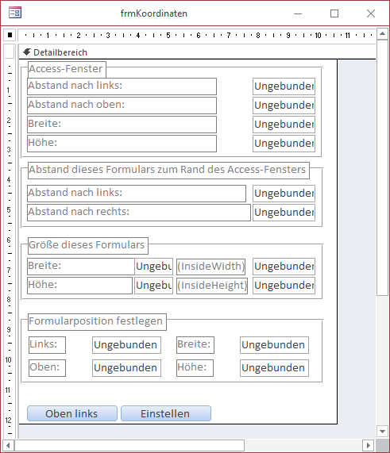Select 'Breite:' label in 'Größe dieses Formulars' group
Screen dimensions: 390x453
click(x=81, y=267)
